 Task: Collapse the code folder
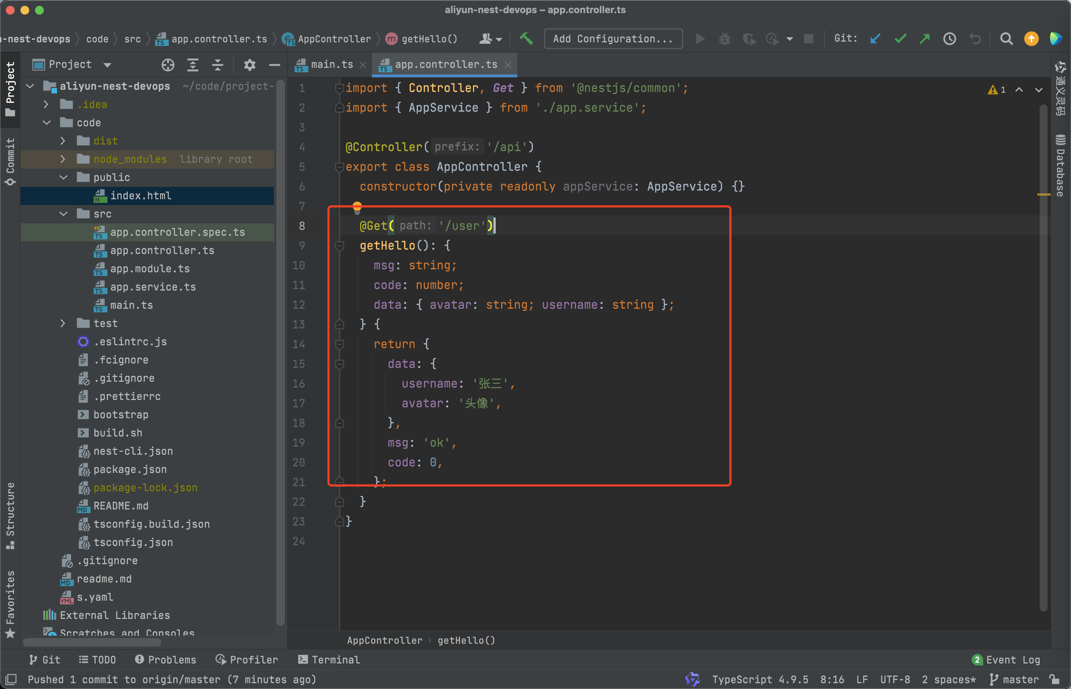(x=46, y=123)
